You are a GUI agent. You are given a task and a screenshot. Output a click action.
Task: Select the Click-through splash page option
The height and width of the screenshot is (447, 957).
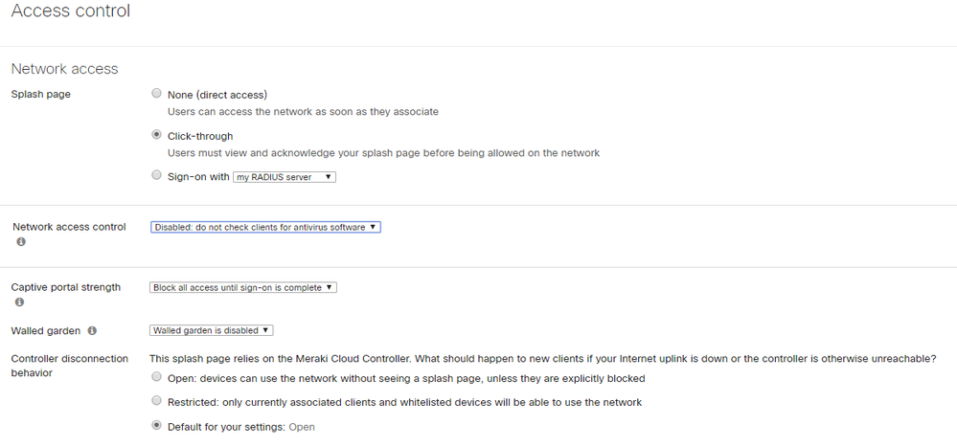point(156,135)
